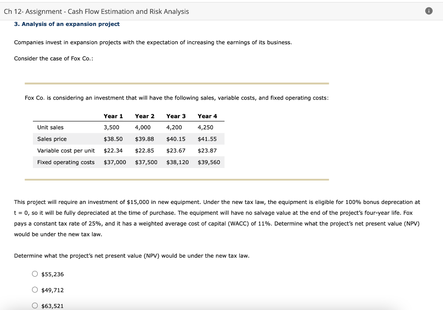The width and height of the screenshot is (443, 310).
Task: Select the $55,236 radio button
Action: 35,274
